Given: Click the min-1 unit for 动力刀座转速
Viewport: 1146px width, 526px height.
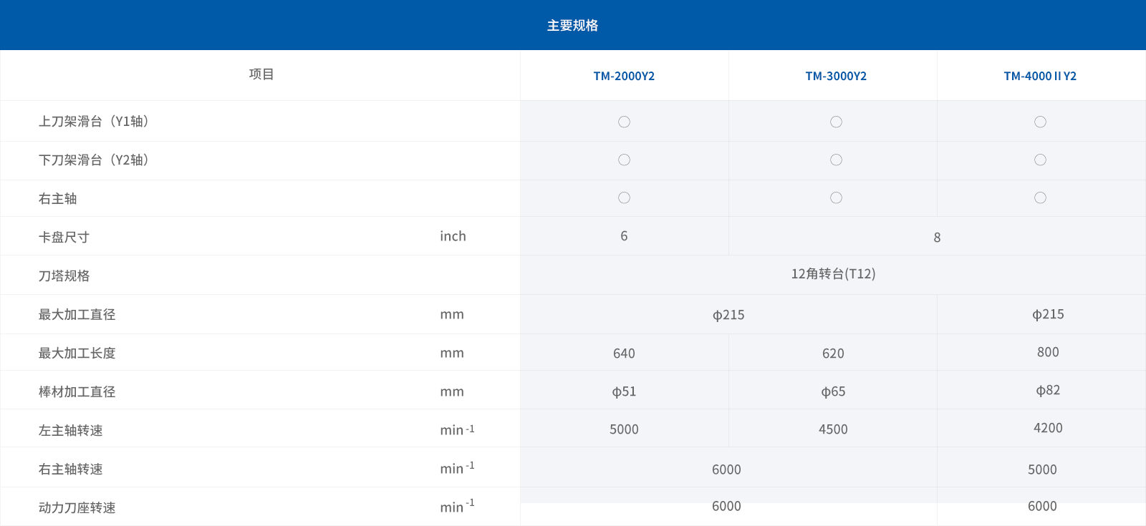Looking at the screenshot, I should 457,506.
